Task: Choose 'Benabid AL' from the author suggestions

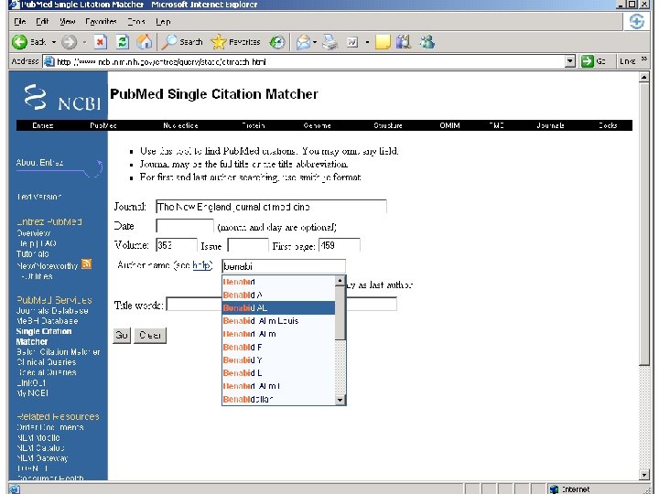Action: coord(278,308)
